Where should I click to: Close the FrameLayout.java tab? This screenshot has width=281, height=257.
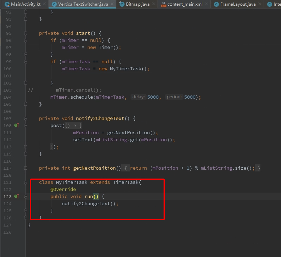tap(260, 4)
